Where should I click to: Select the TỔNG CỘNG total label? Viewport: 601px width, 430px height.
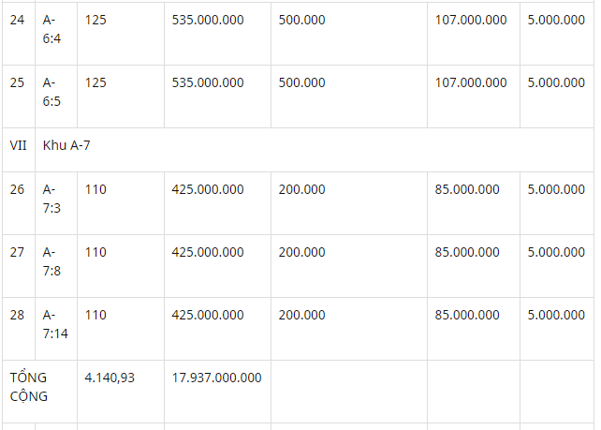(x=29, y=387)
